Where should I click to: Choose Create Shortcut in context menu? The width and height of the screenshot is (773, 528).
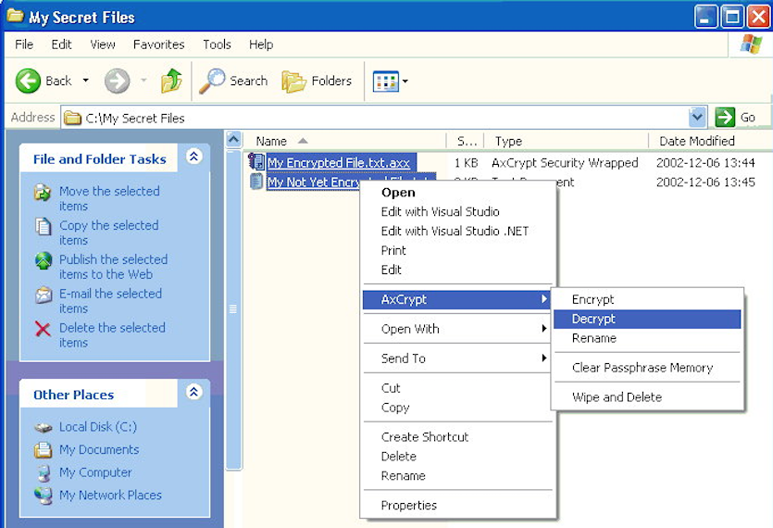457,437
